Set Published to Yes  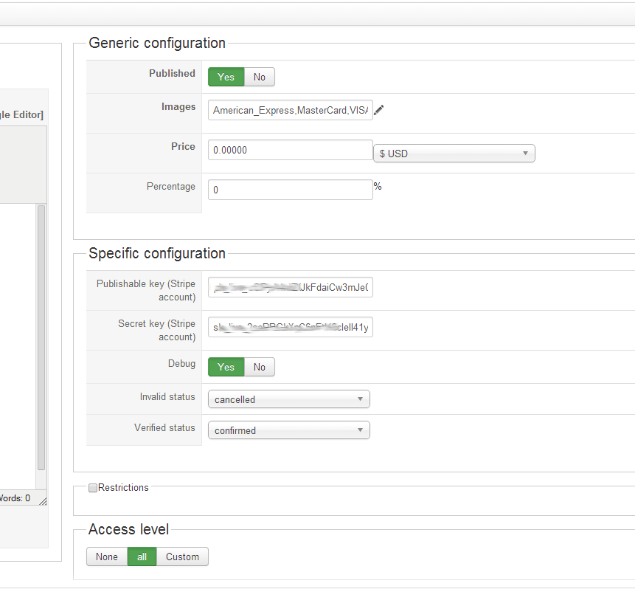click(x=226, y=77)
